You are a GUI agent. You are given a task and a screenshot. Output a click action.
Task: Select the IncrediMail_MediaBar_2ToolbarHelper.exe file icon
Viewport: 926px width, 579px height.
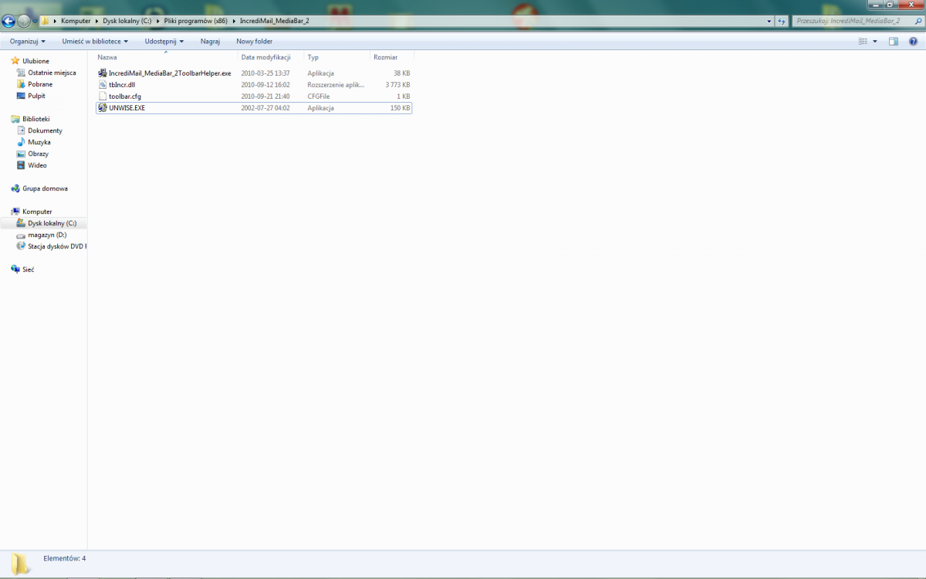pyautogui.click(x=103, y=73)
